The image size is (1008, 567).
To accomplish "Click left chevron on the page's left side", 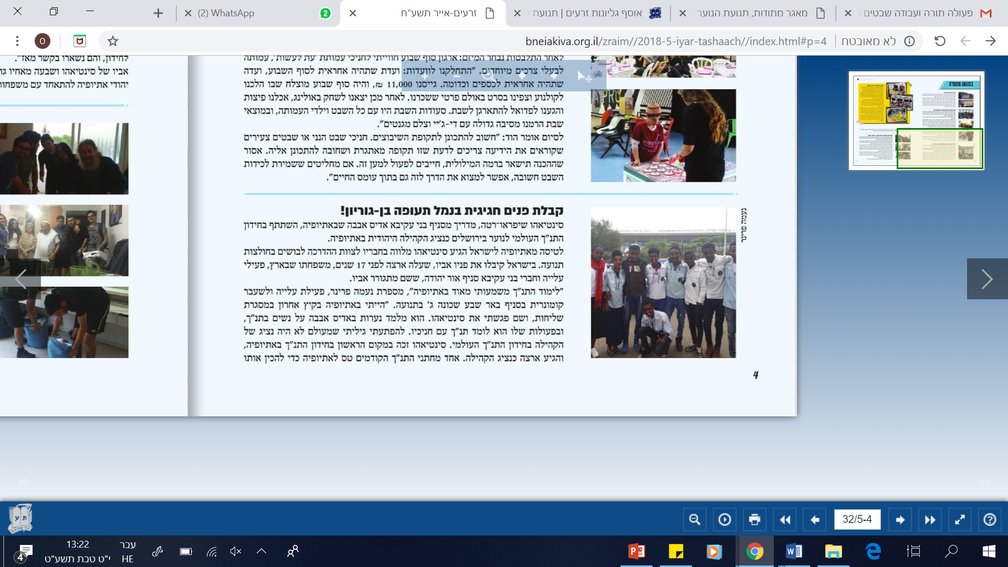I will coord(20,279).
